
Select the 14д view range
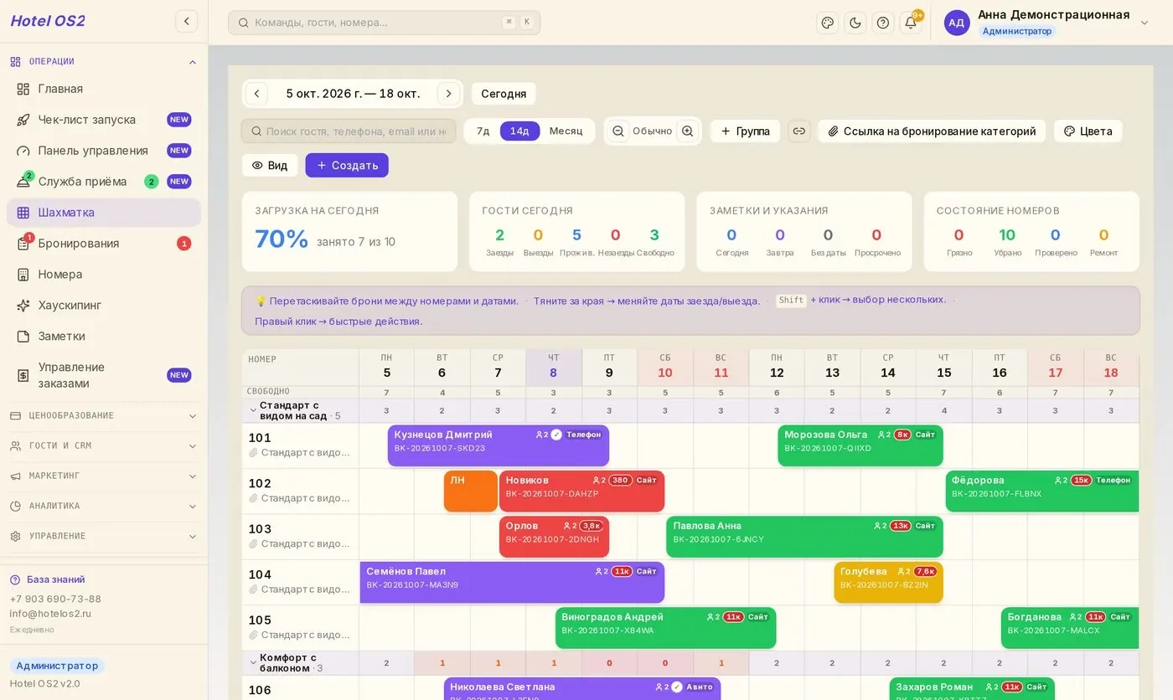tap(519, 131)
